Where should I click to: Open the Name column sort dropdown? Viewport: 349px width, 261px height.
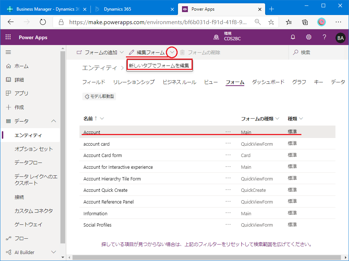(102, 119)
